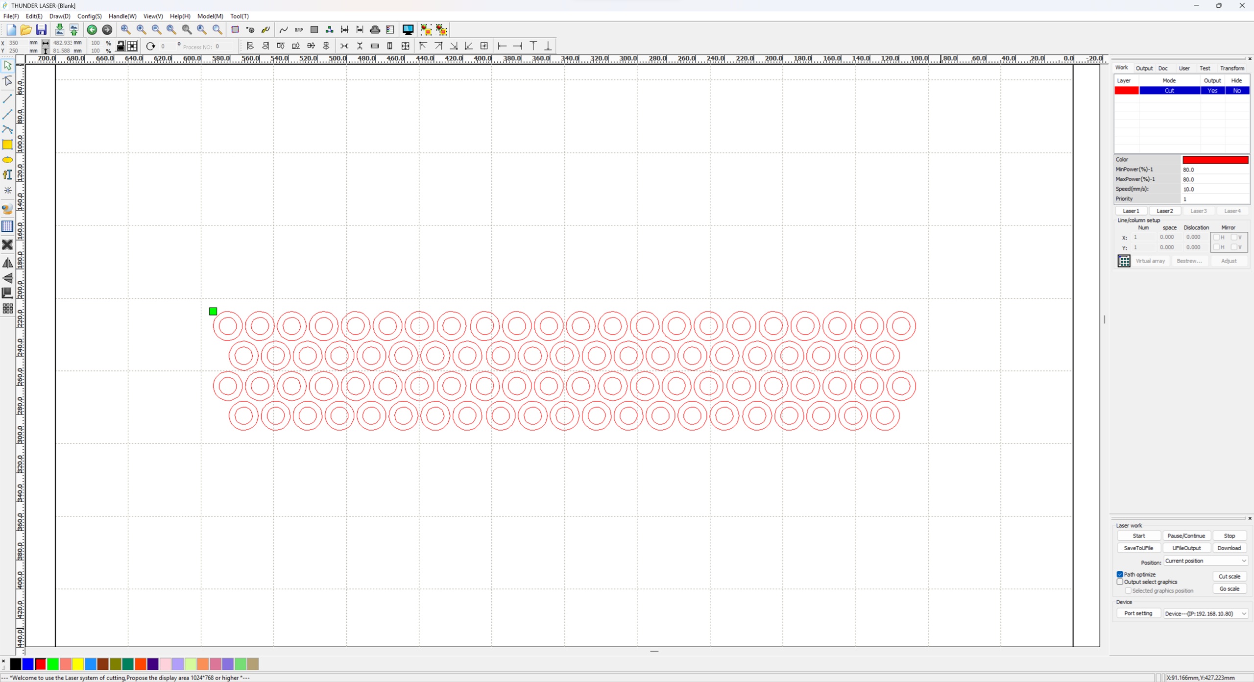Click the preview monitor icon

tap(408, 30)
